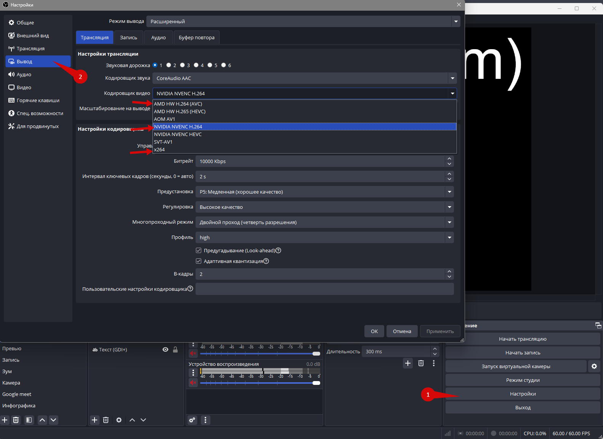
Task: Open audio mixer menu dots at panel bottom
Action: point(205,420)
